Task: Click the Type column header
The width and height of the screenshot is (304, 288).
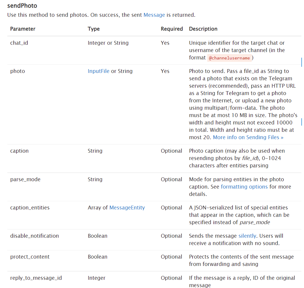Action: 94,29
